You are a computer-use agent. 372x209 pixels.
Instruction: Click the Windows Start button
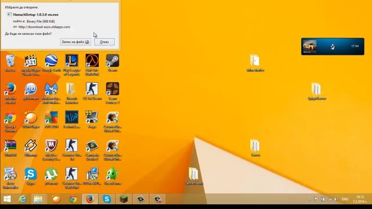[7, 199]
